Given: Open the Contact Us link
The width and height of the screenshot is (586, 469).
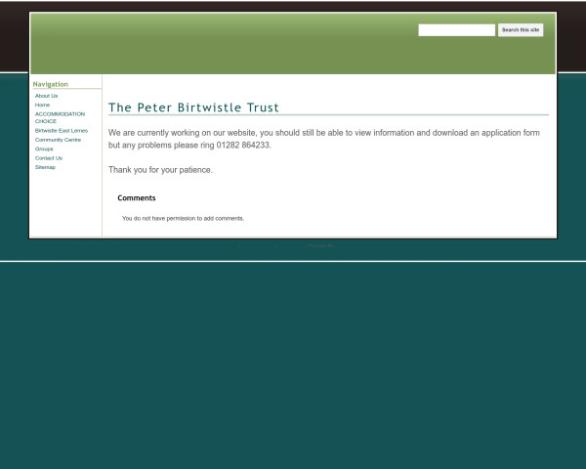Looking at the screenshot, I should (49, 158).
